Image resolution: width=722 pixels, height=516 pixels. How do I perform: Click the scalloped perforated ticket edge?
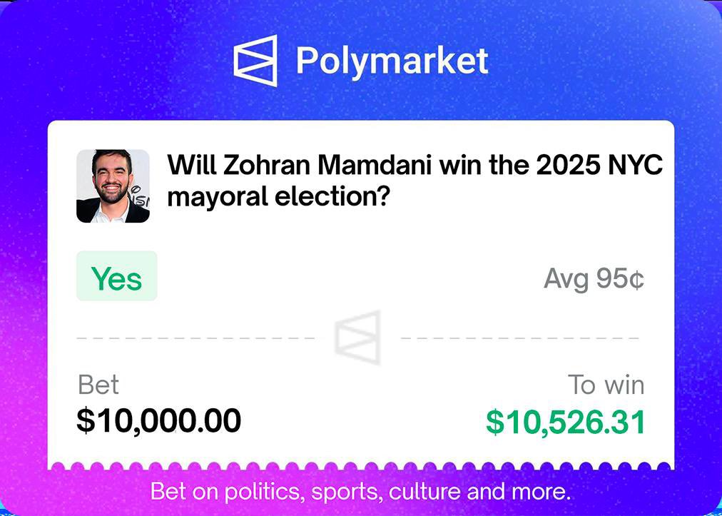click(x=360, y=467)
